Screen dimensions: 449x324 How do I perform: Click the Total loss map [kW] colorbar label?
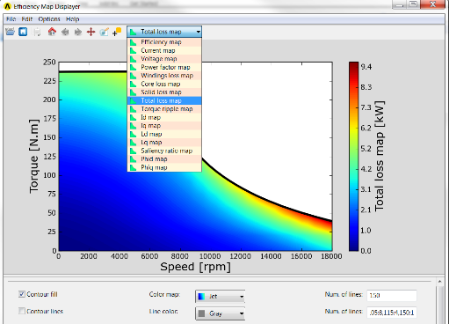380,156
